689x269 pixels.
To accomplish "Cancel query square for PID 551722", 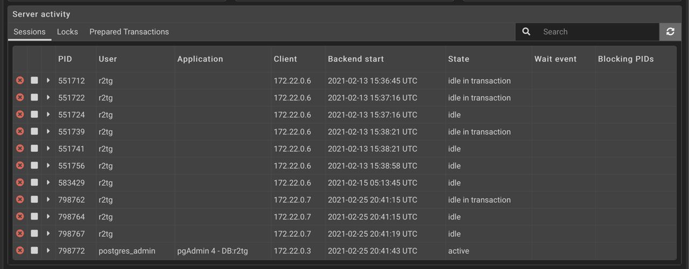I will [34, 97].
